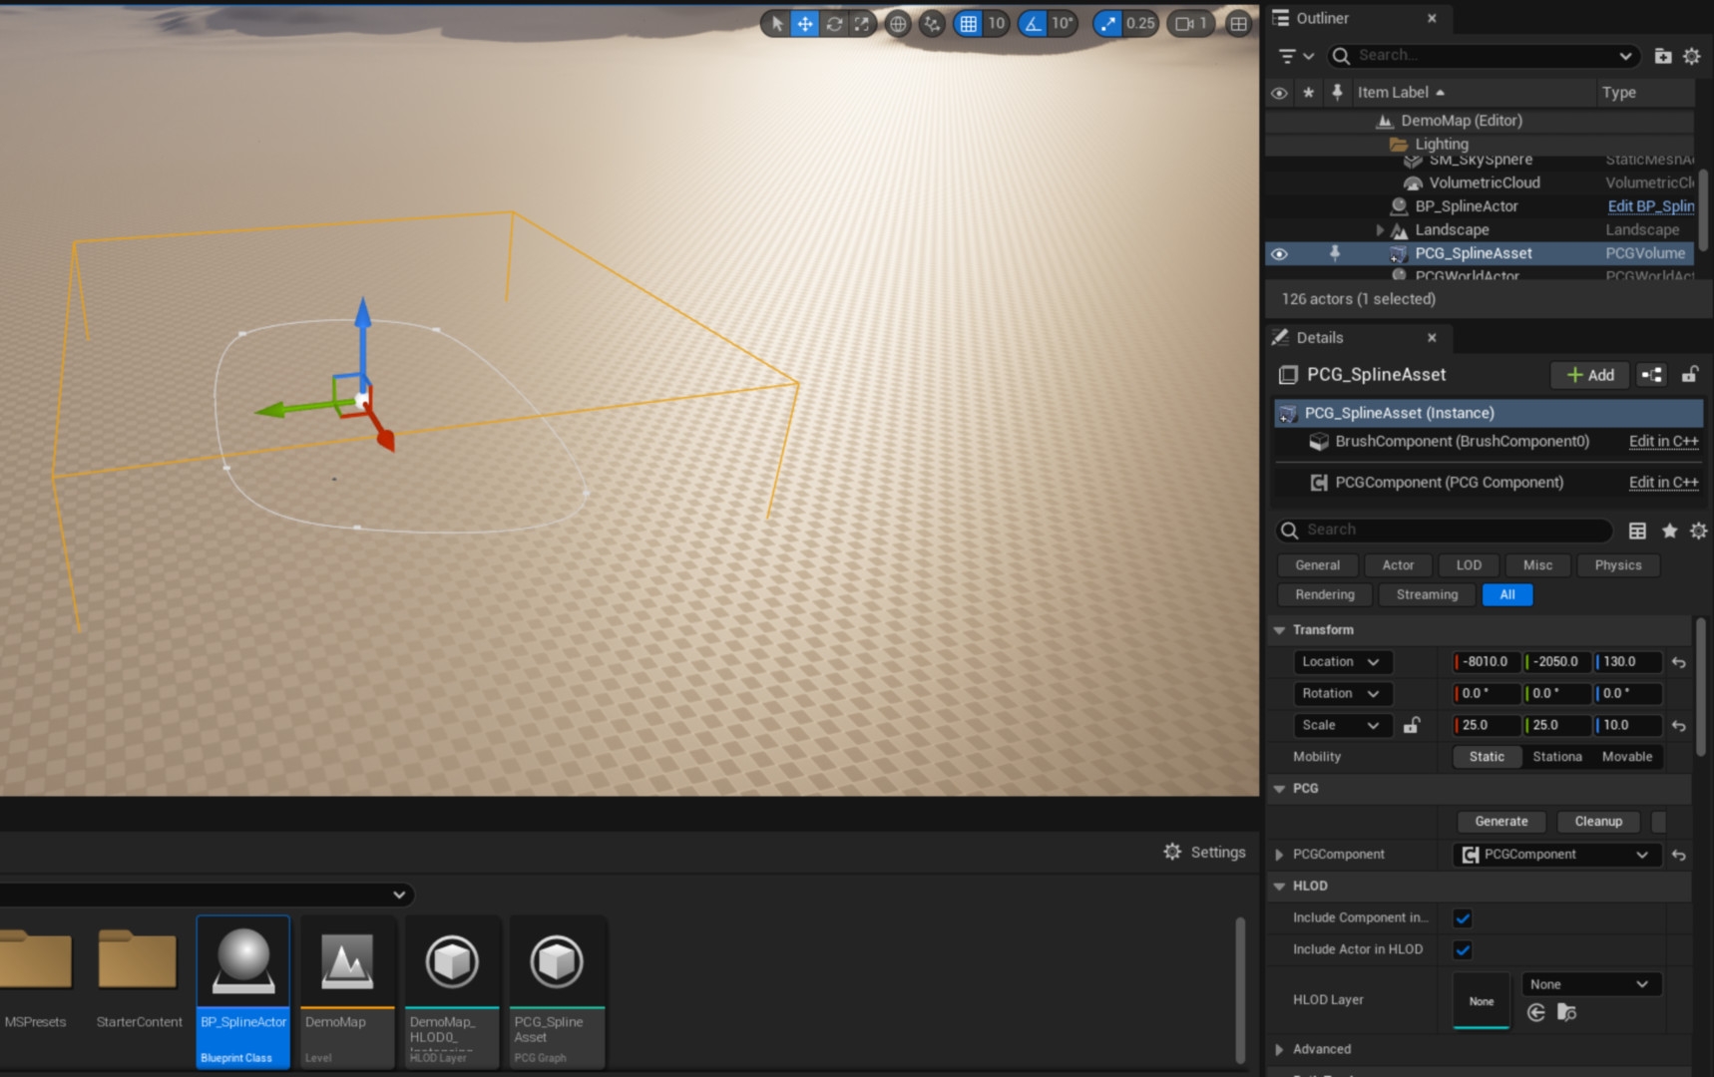Click the Outliner add folder icon
This screenshot has width=1714, height=1077.
[1662, 56]
